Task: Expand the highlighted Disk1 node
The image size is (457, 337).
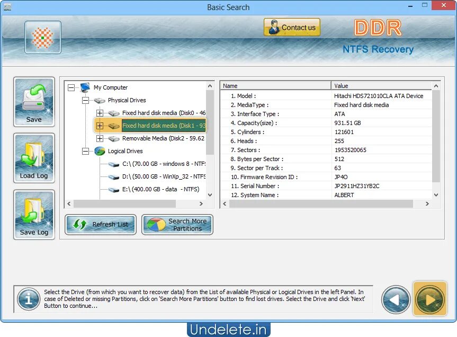Action: point(100,126)
